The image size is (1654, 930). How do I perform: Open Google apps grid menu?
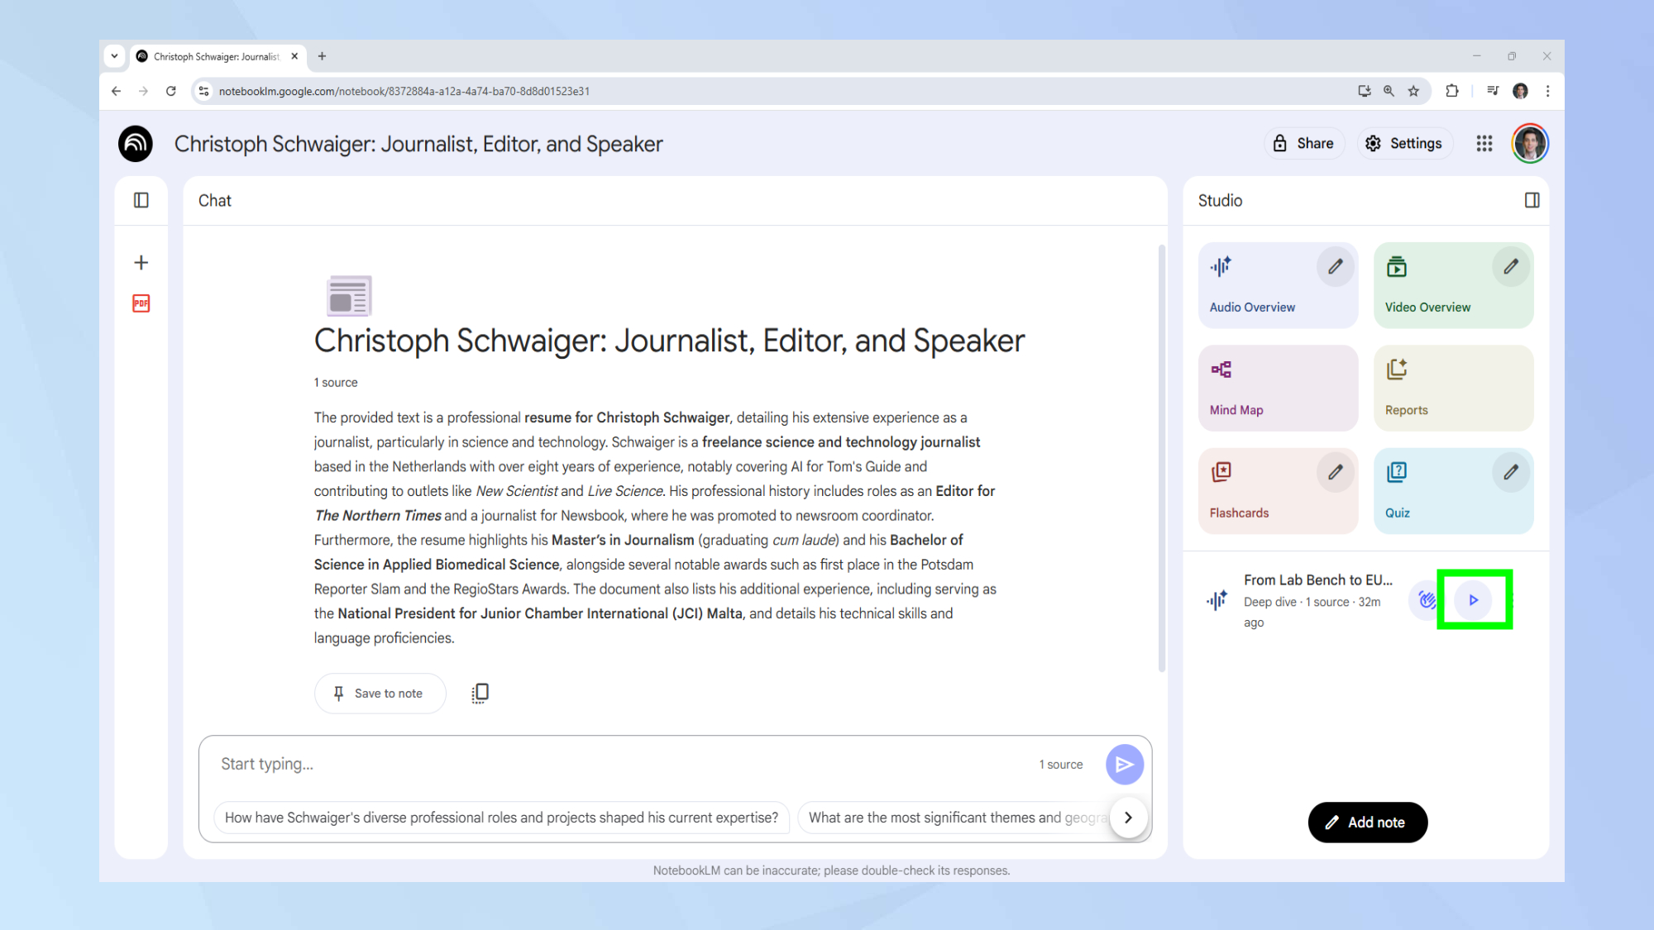pyautogui.click(x=1484, y=144)
